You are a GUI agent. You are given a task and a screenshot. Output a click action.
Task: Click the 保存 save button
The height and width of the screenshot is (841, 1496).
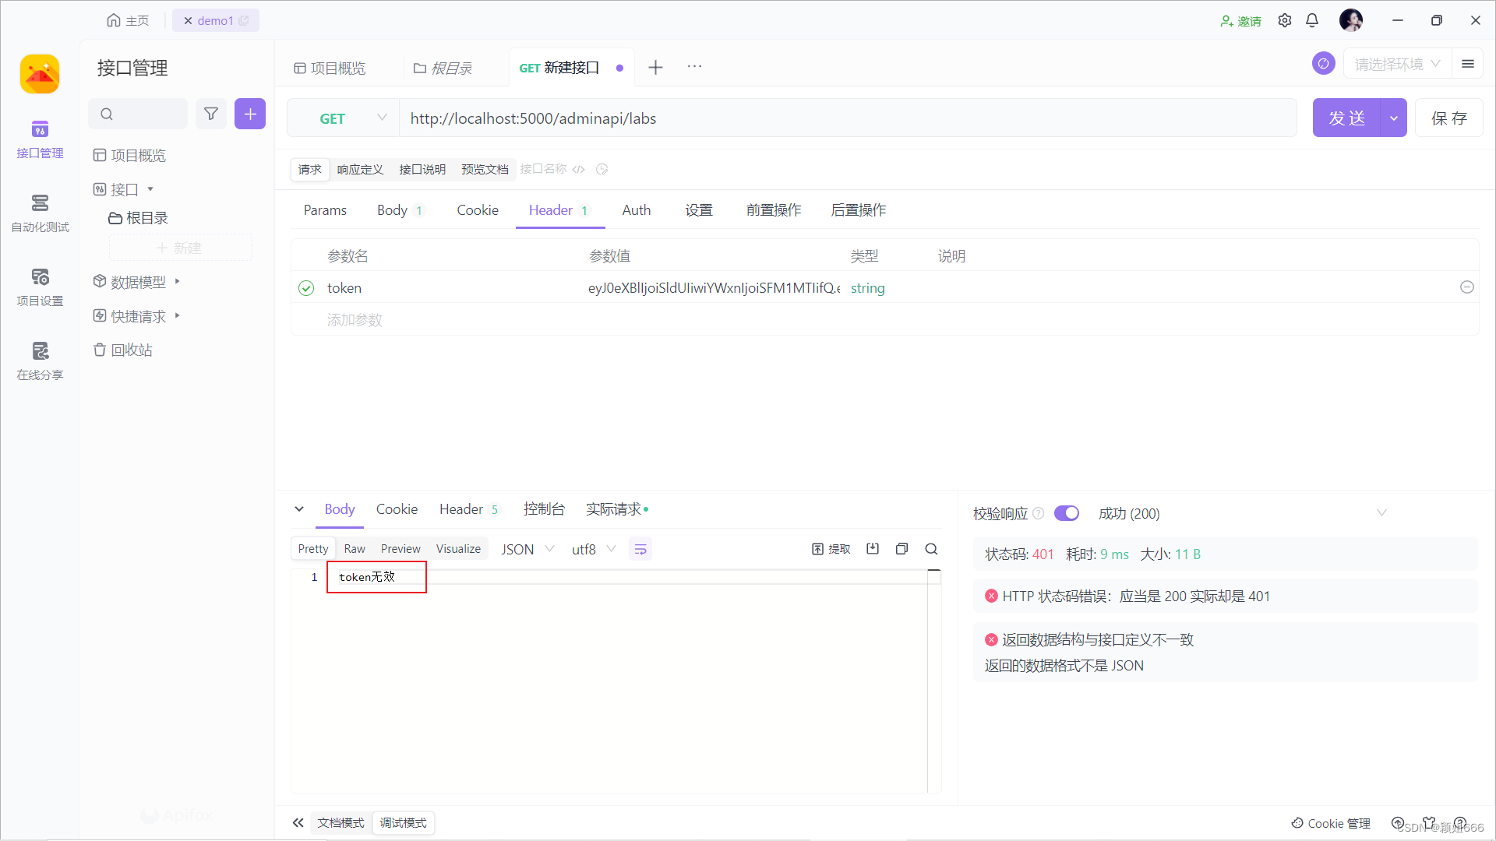1449,118
